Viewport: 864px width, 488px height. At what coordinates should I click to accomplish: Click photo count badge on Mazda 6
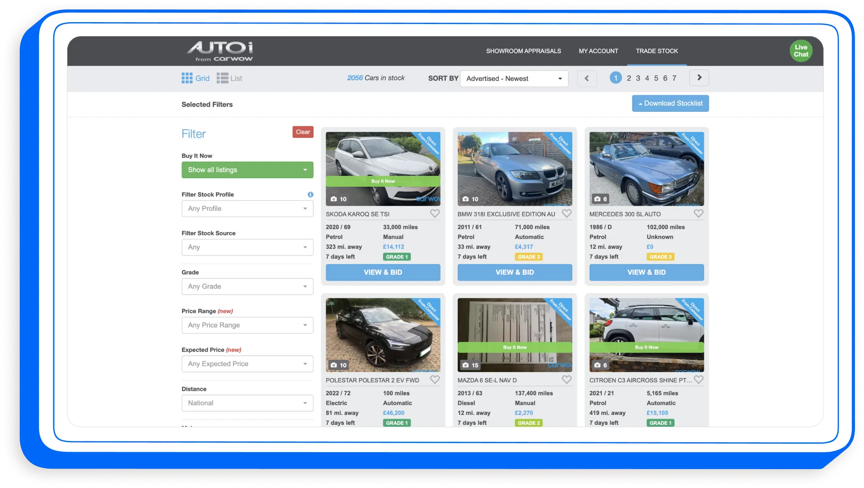(x=470, y=365)
